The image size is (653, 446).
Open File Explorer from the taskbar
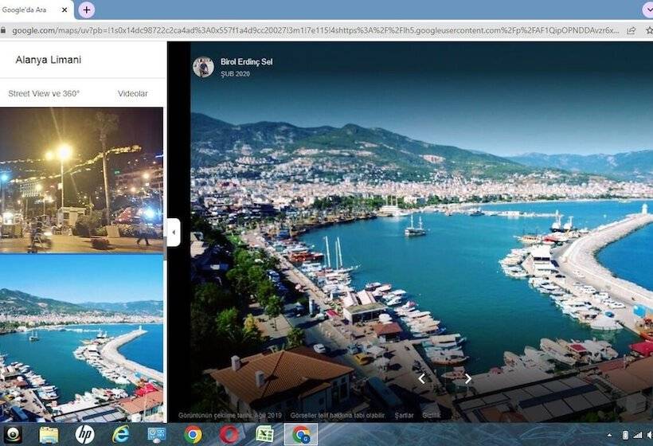coord(49,434)
